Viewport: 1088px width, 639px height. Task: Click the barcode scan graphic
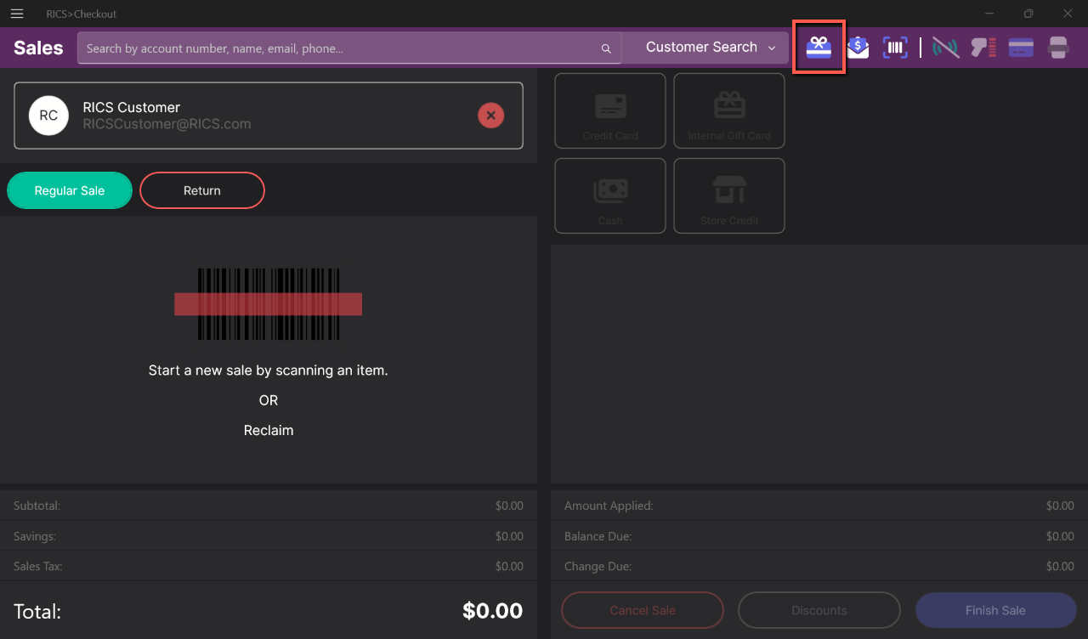(x=269, y=304)
